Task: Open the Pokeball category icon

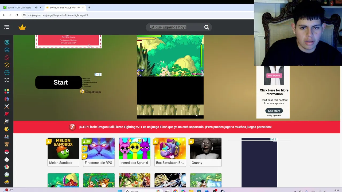Action: coord(7,152)
